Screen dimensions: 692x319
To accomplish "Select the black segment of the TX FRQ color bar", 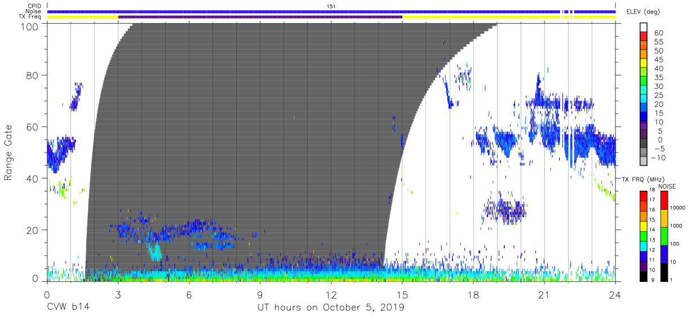I will [644, 275].
